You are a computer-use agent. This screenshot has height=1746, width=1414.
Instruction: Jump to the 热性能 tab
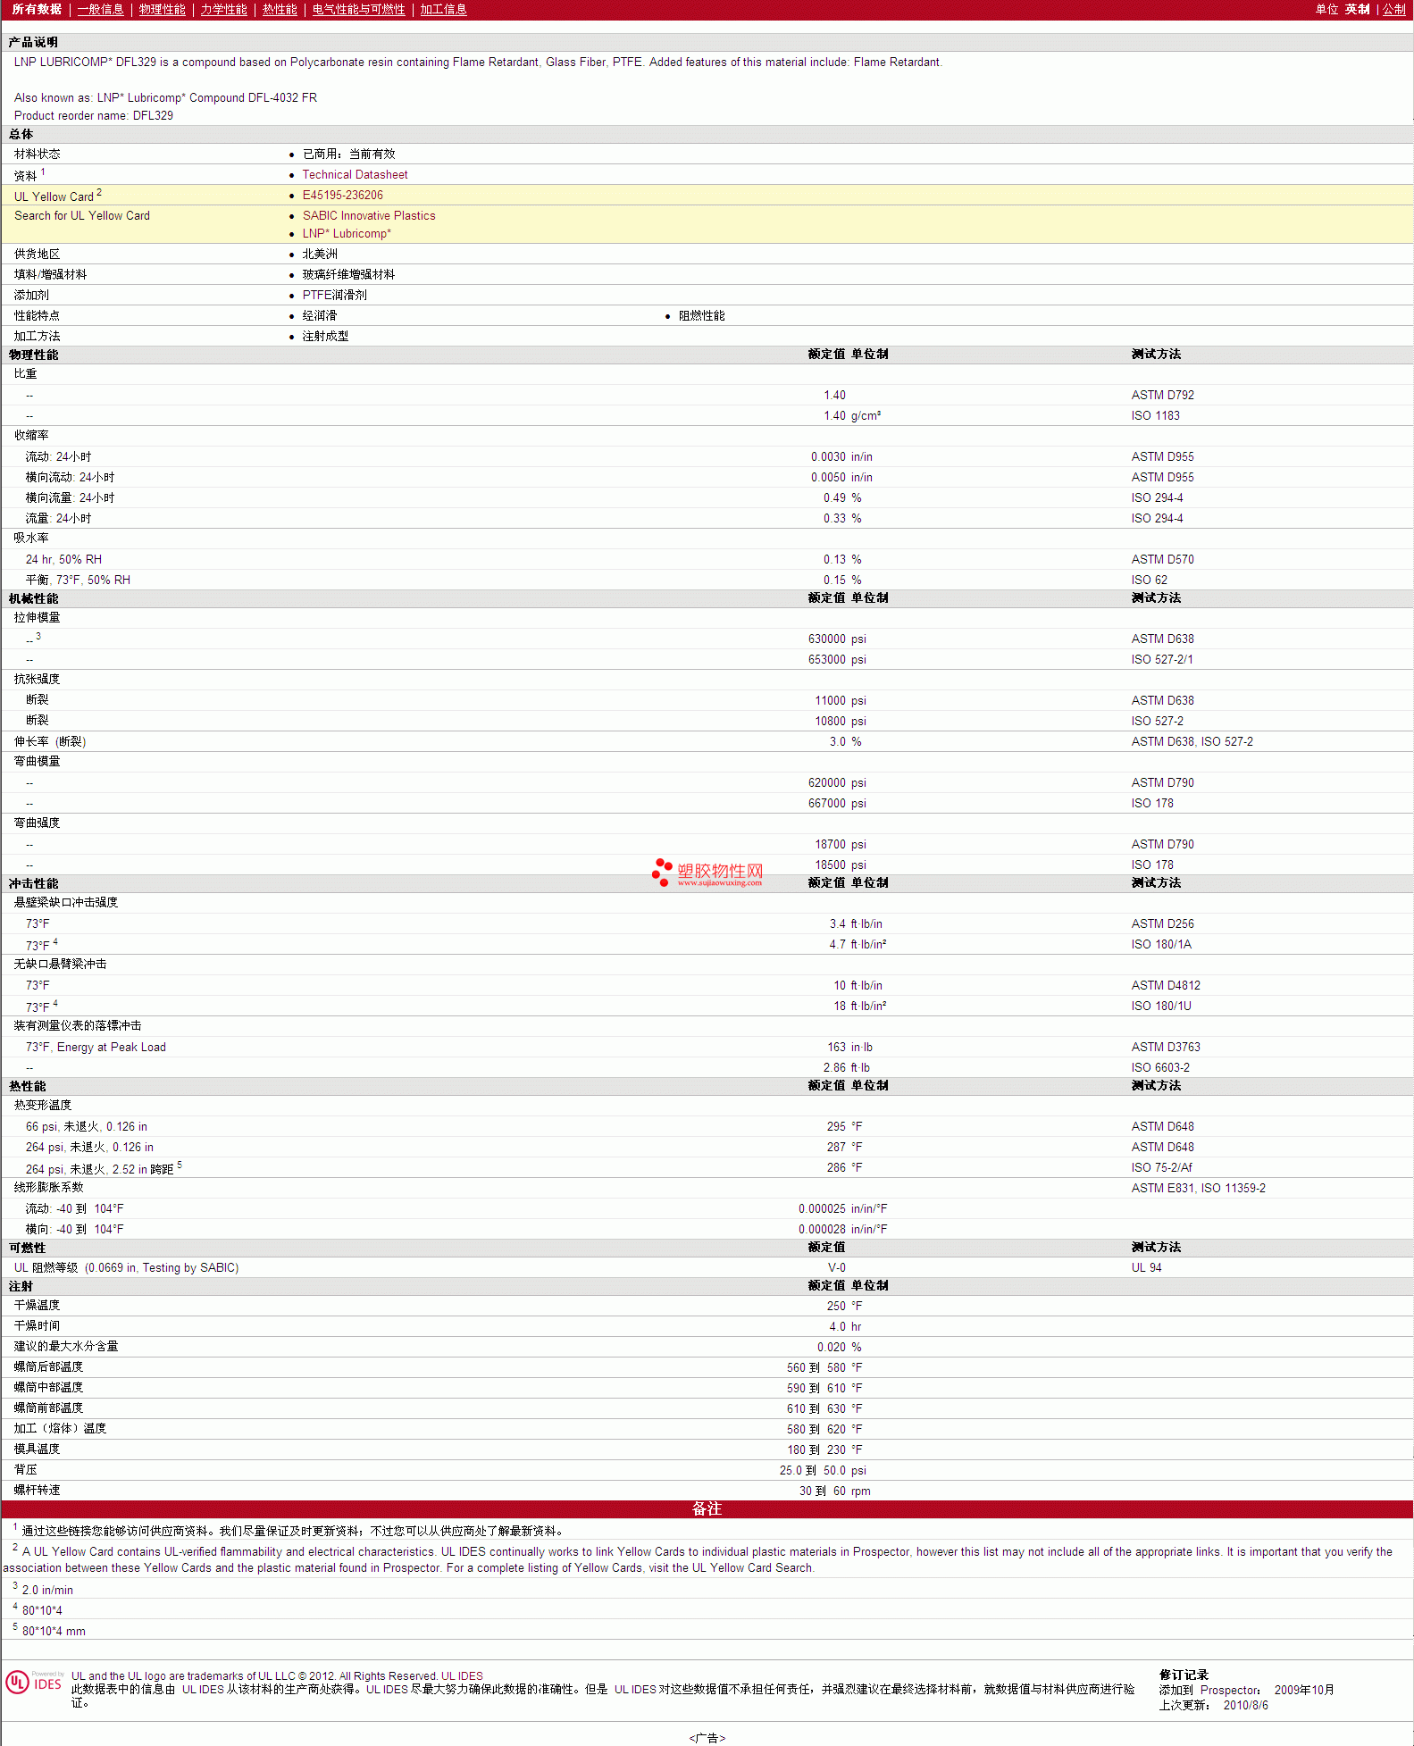pos(280,9)
